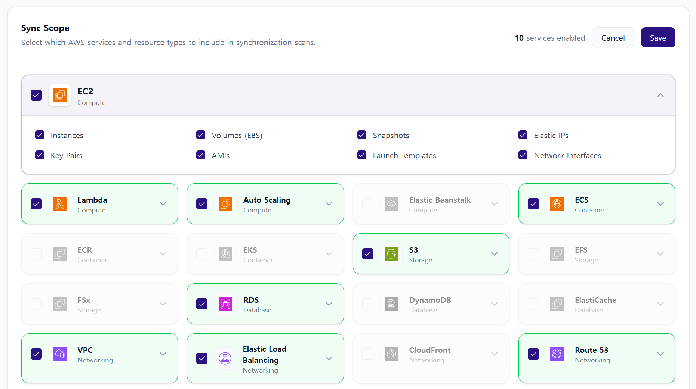Expand the EKS card chevron
696x389 pixels.
point(329,254)
